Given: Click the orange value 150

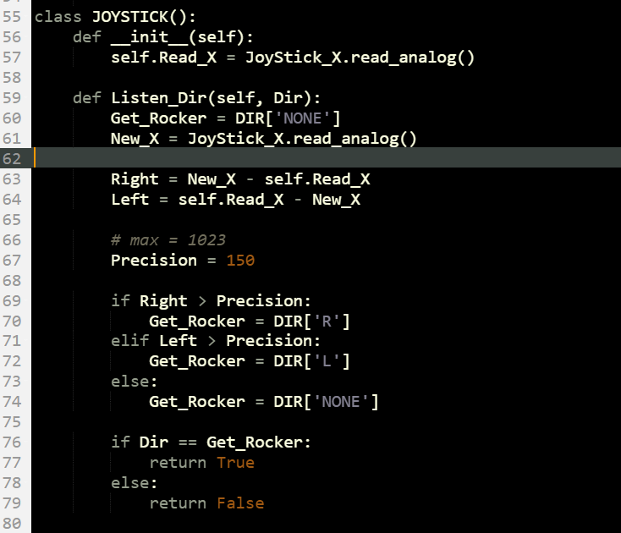Looking at the screenshot, I should pos(240,260).
